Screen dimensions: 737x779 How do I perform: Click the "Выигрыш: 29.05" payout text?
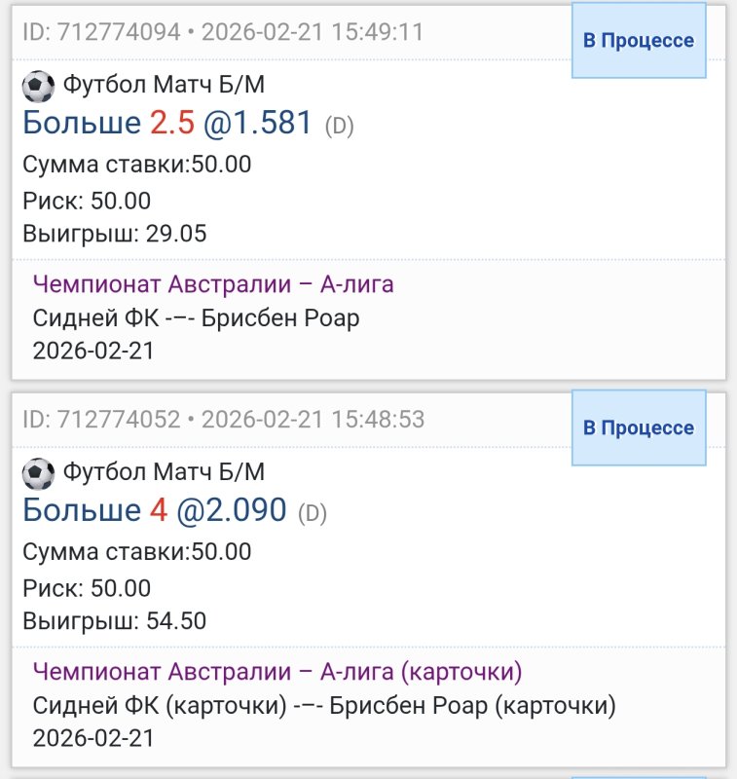tap(115, 234)
